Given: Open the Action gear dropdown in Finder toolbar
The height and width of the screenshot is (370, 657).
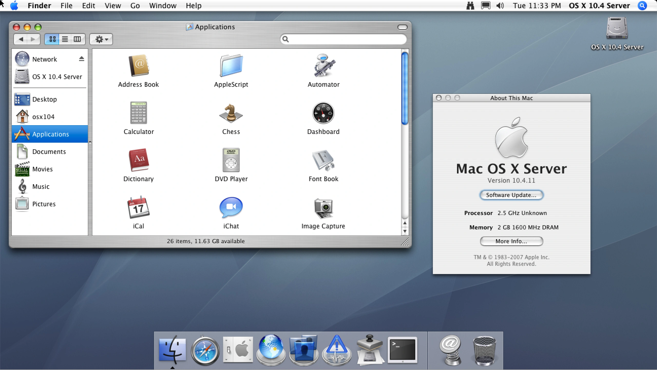Looking at the screenshot, I should [100, 39].
